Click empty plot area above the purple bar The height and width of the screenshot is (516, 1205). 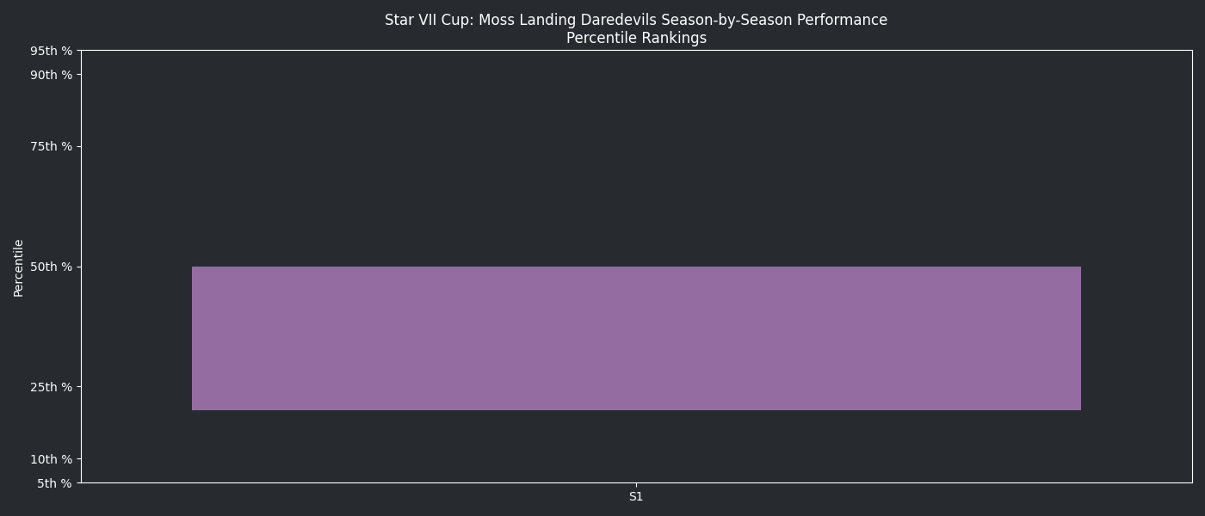636,155
